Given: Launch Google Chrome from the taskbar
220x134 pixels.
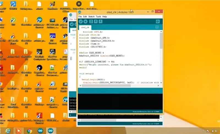Looking at the screenshot, I should pos(29,131).
